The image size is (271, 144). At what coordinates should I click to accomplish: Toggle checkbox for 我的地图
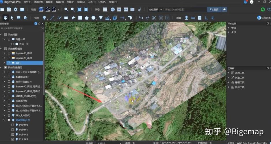click(5, 35)
